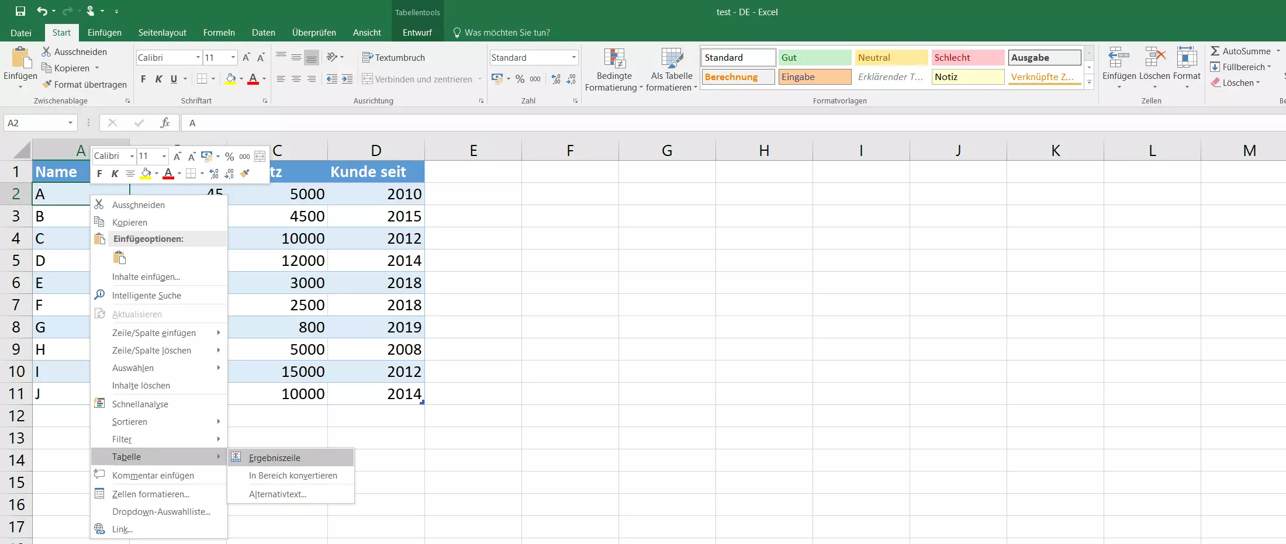Screen dimensions: 1286x544
Task: Choose In Bereich konvertieren
Action: click(x=291, y=475)
